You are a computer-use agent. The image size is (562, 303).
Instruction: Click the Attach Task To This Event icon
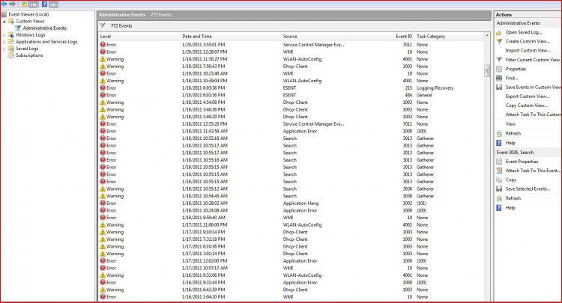click(499, 171)
